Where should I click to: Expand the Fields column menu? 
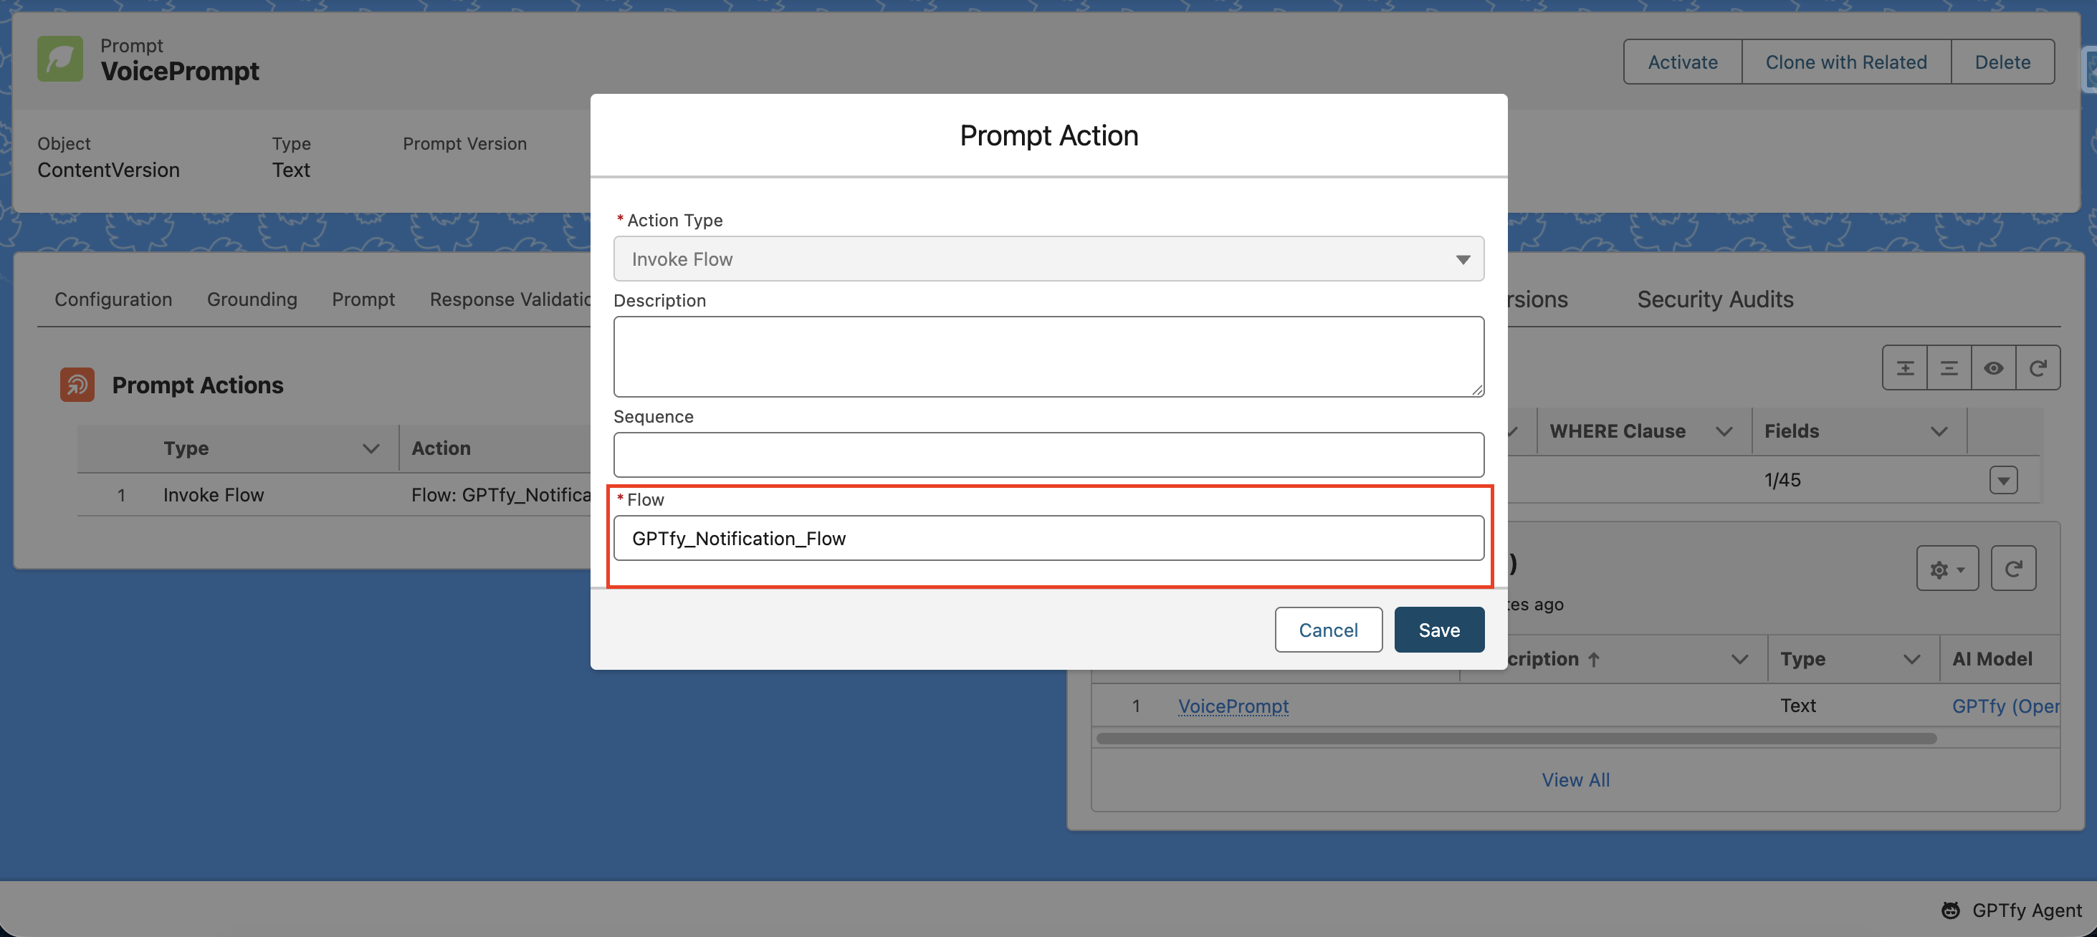point(1939,431)
